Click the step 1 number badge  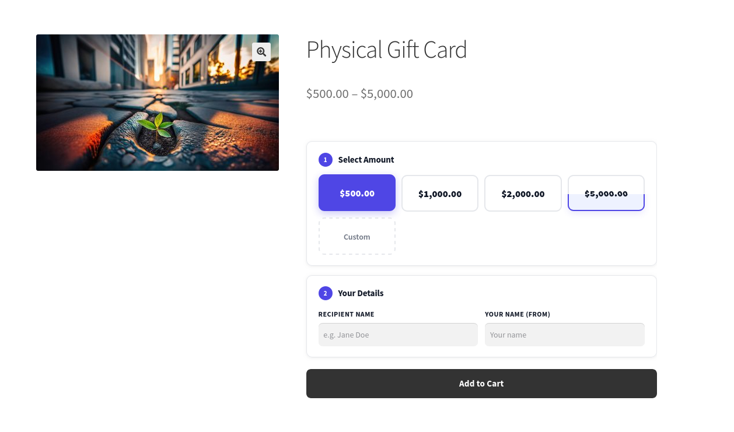(325, 160)
